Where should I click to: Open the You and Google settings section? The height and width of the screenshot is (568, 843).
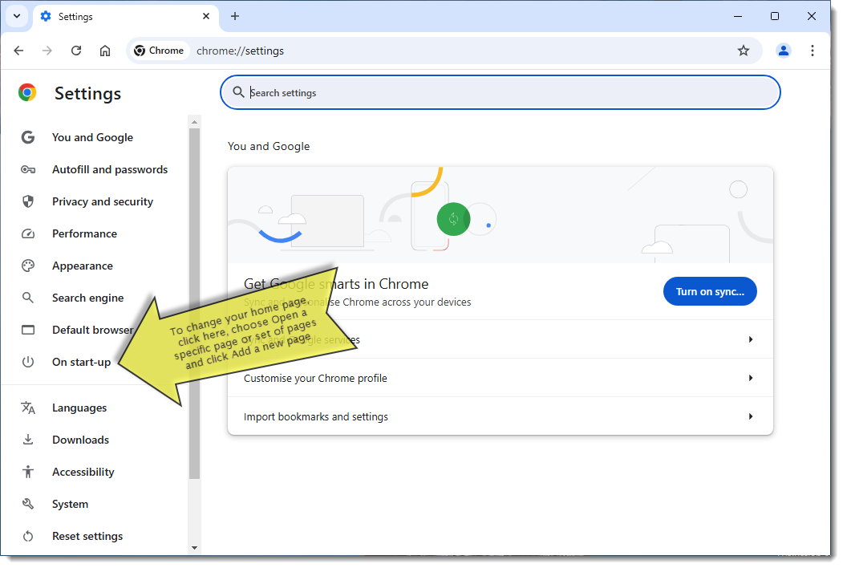91,137
